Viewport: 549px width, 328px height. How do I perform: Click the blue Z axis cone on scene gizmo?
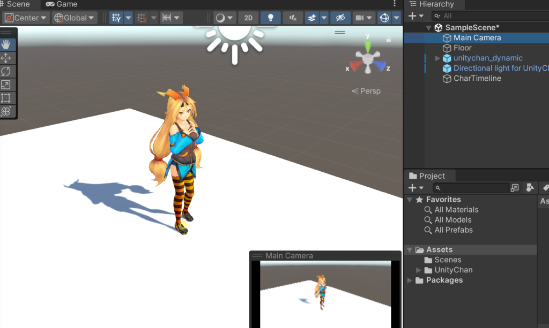click(x=380, y=65)
